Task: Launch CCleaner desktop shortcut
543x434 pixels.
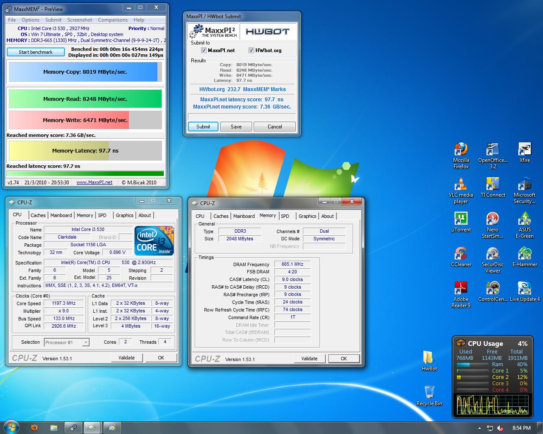Action: click(461, 257)
